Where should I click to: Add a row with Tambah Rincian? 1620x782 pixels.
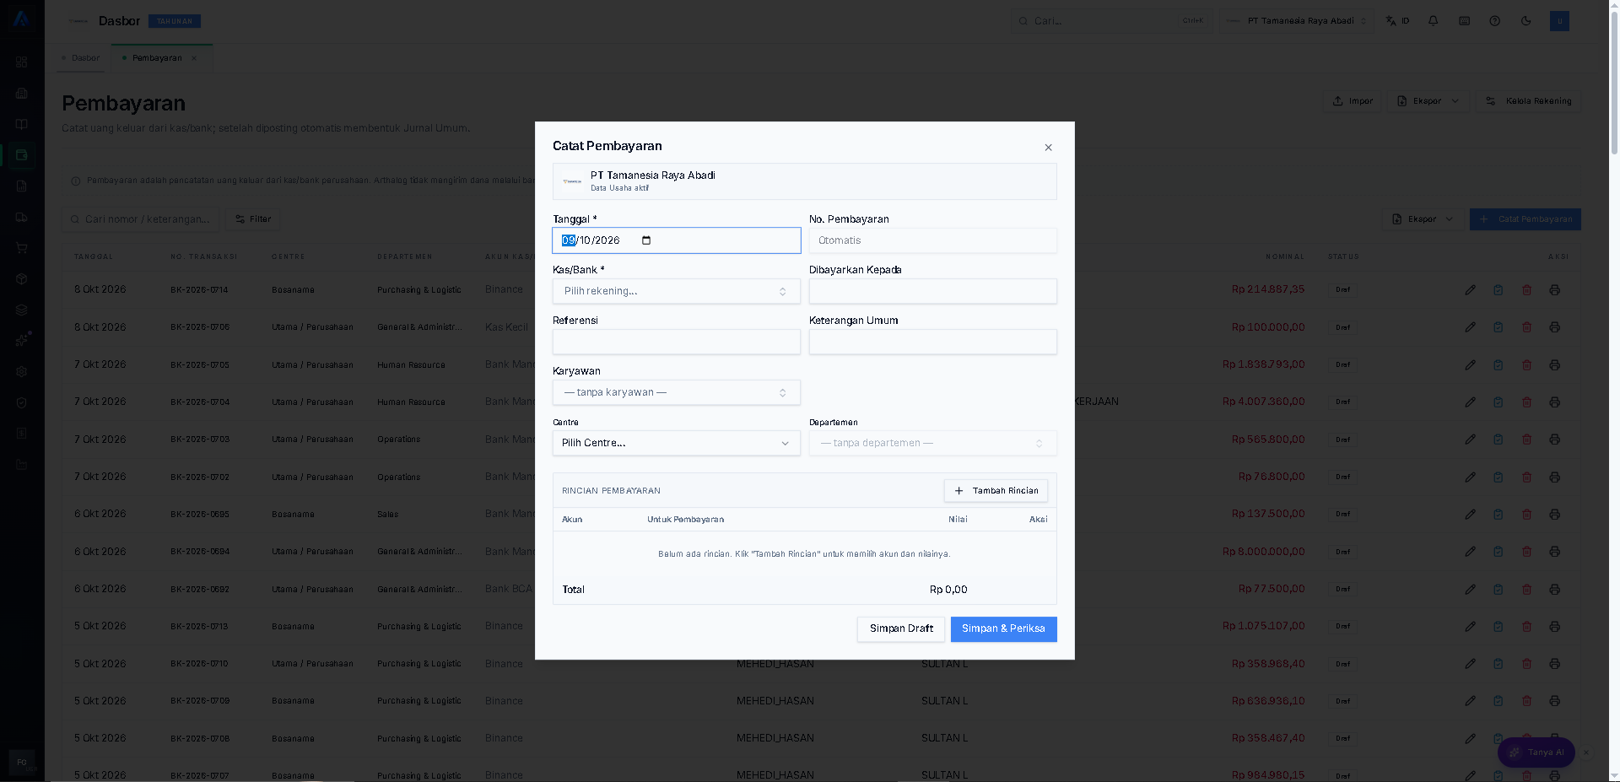click(996, 491)
